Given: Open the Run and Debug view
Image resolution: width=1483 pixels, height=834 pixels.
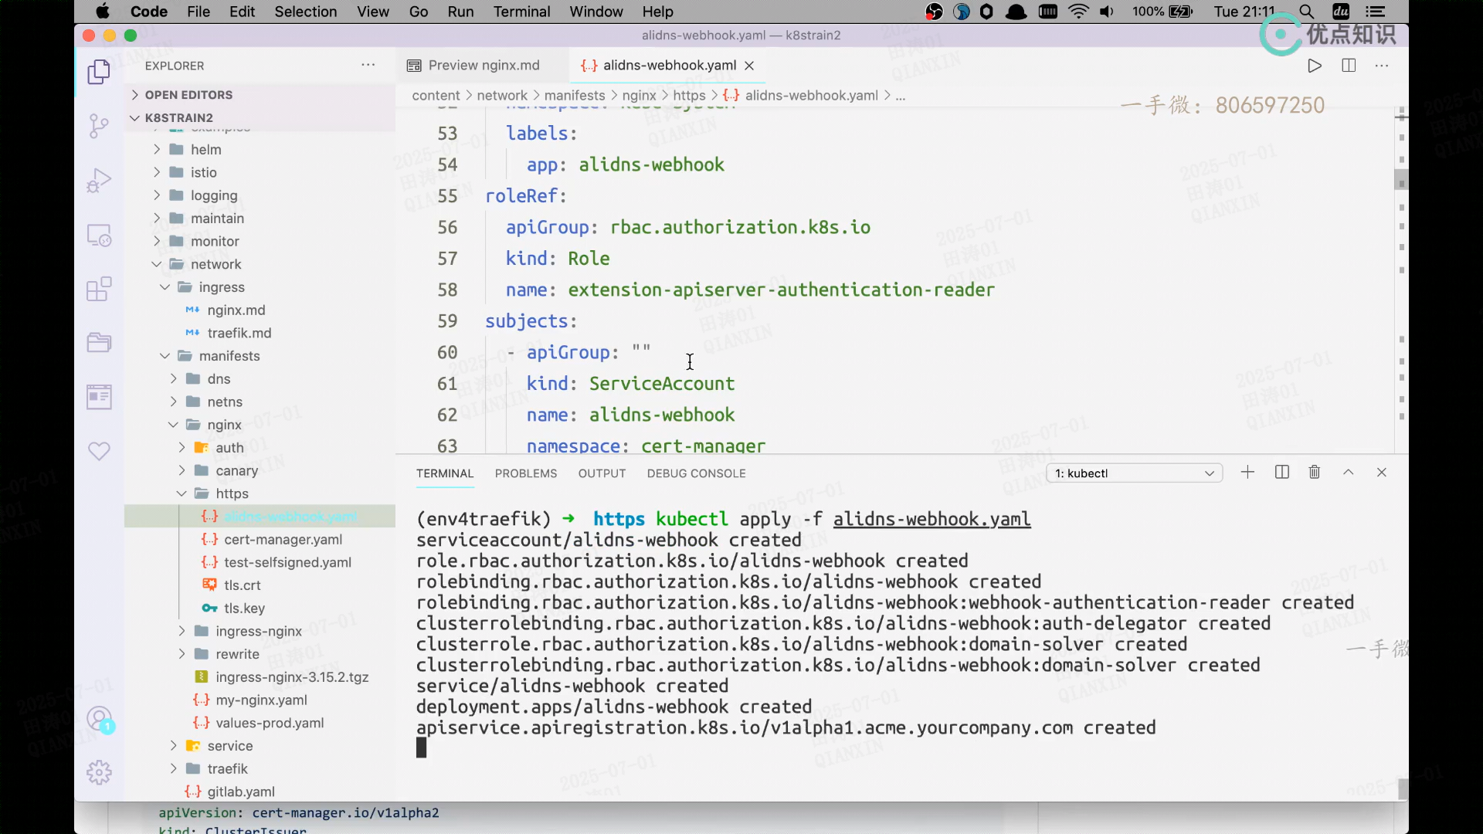Looking at the screenshot, I should 99,180.
